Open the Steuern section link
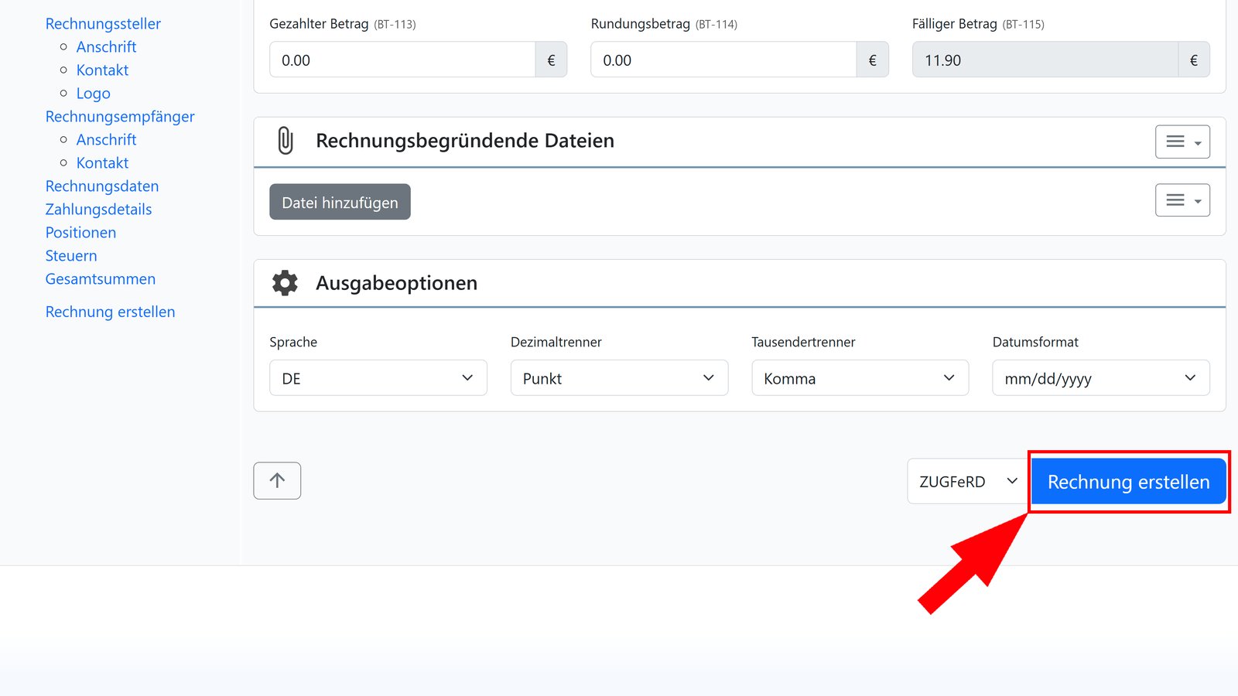Viewport: 1238px width, 696px height. pyautogui.click(x=71, y=255)
